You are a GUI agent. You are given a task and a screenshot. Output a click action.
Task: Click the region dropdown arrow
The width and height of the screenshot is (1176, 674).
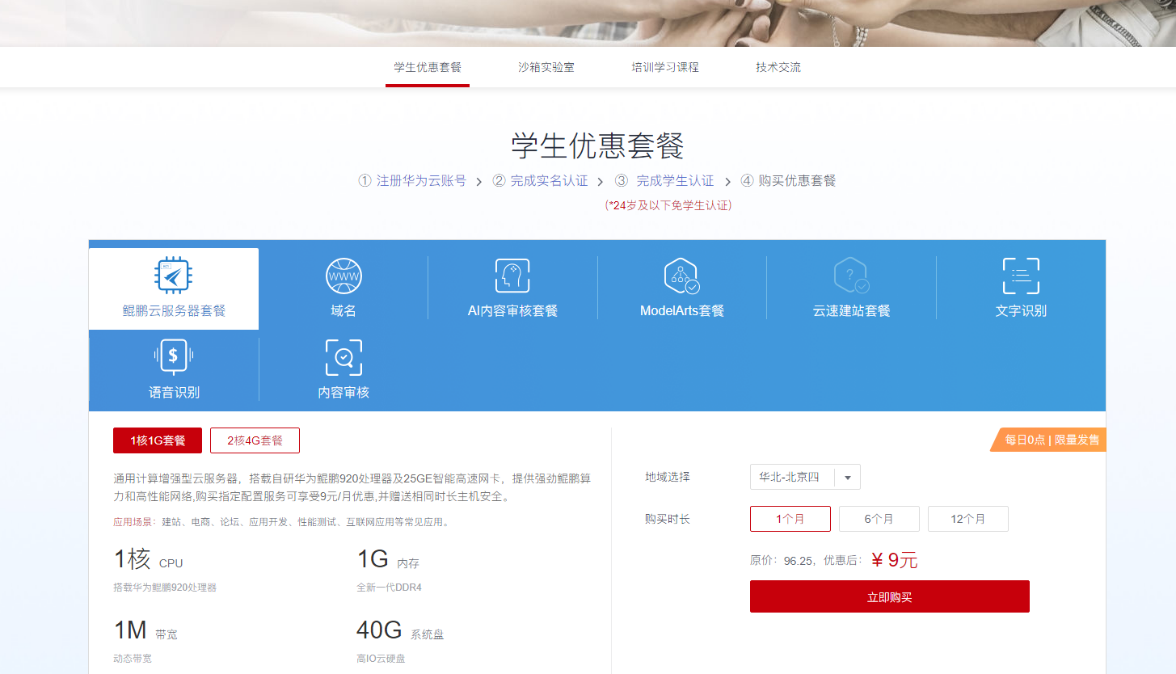[848, 478]
